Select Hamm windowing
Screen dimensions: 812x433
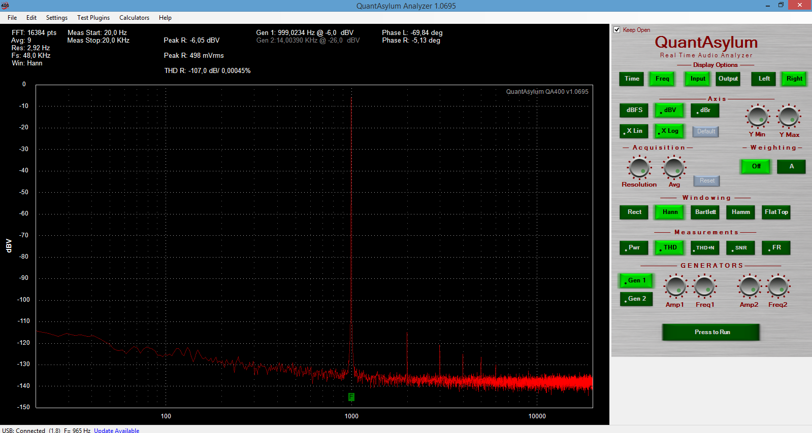tap(741, 212)
